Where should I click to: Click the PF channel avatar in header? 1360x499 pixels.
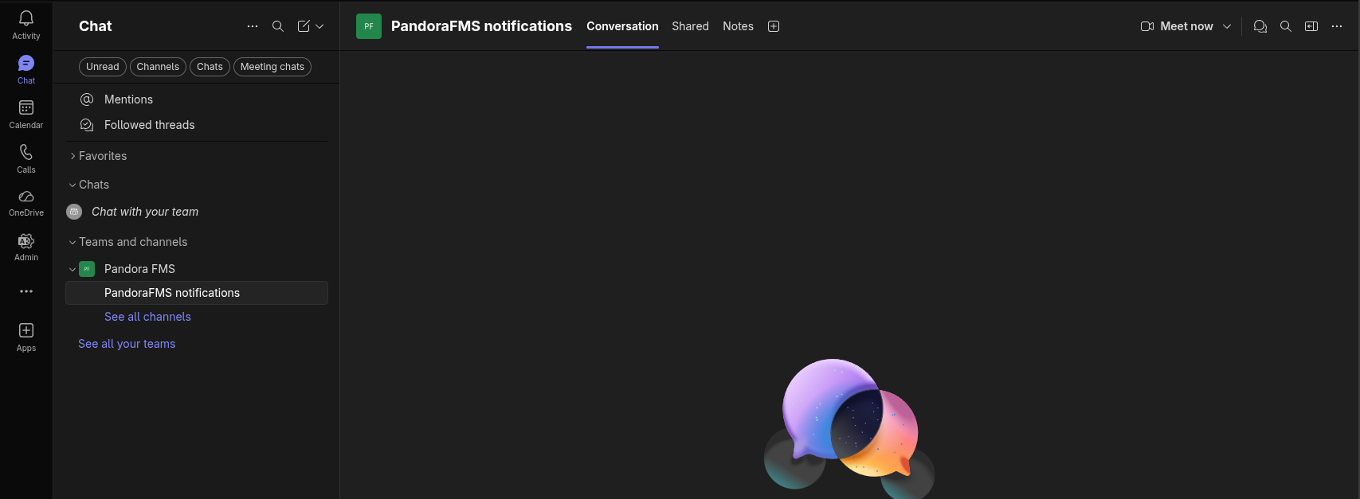tap(369, 26)
